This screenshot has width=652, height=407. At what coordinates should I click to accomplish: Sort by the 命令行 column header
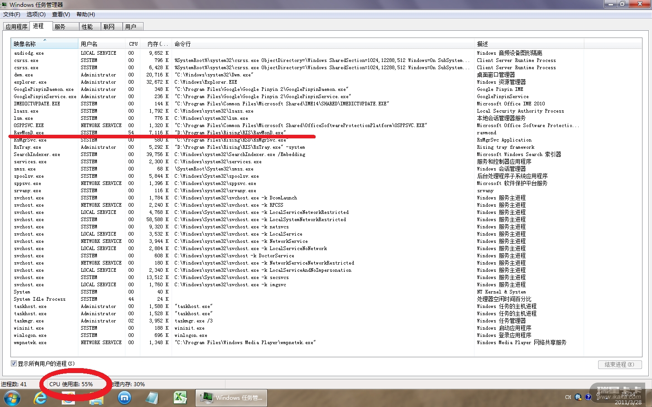pyautogui.click(x=323, y=44)
